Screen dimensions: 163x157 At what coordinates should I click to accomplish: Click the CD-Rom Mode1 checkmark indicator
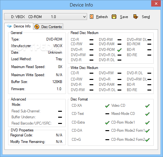147,123
